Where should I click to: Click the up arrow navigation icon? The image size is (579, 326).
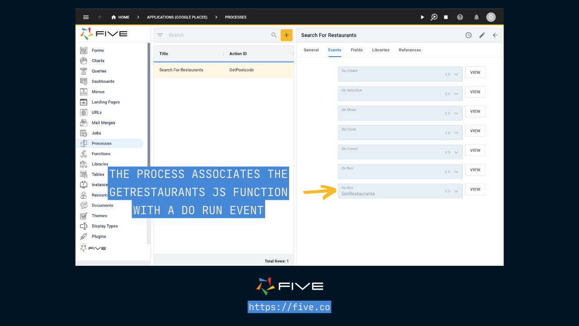pos(100,17)
